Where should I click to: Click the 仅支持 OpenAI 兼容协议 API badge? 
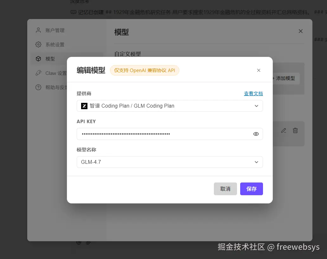click(144, 70)
